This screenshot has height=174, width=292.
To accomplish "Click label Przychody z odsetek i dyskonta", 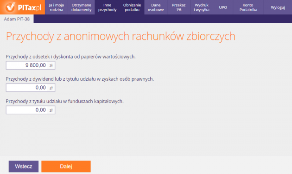I will (x=70, y=57).
